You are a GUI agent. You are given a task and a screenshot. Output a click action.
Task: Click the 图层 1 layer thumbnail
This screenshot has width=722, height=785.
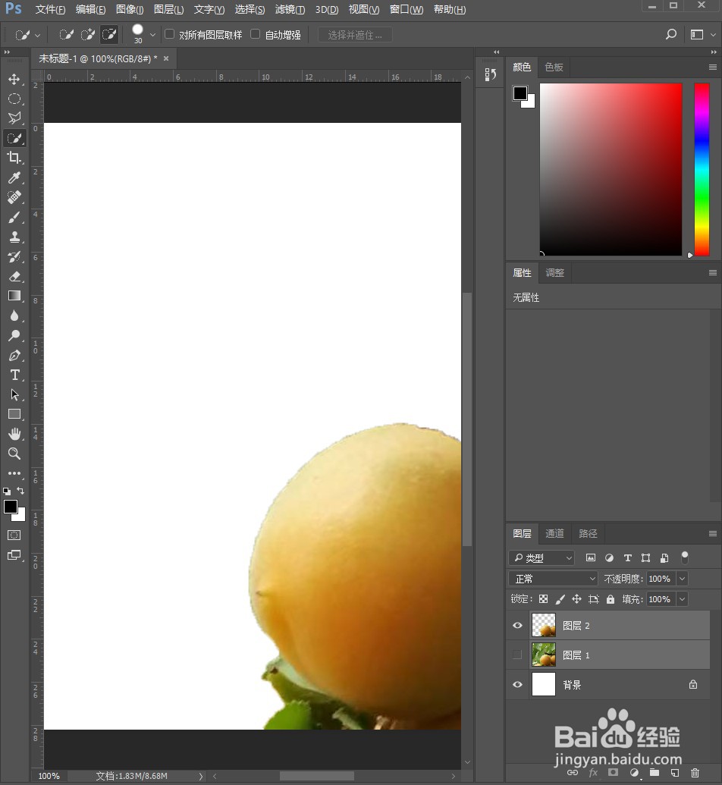click(543, 655)
